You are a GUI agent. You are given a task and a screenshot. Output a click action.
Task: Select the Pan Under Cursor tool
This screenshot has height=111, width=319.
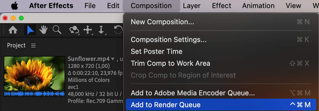tap(88, 30)
